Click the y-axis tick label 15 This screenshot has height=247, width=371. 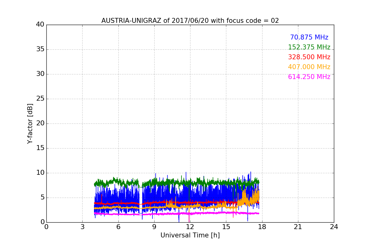(x=40, y=148)
